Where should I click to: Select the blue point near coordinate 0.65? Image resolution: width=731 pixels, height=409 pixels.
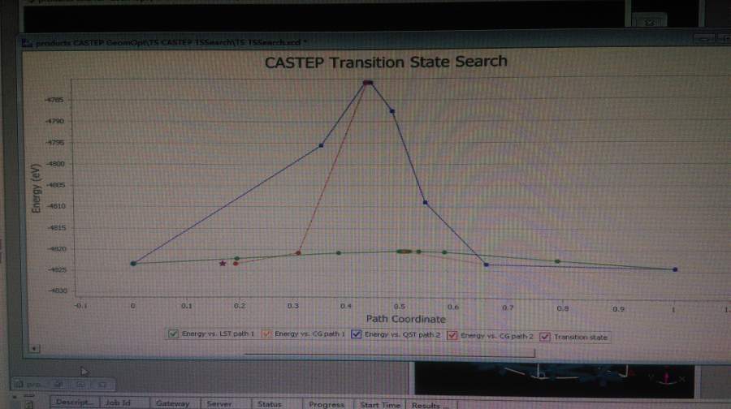(x=487, y=265)
